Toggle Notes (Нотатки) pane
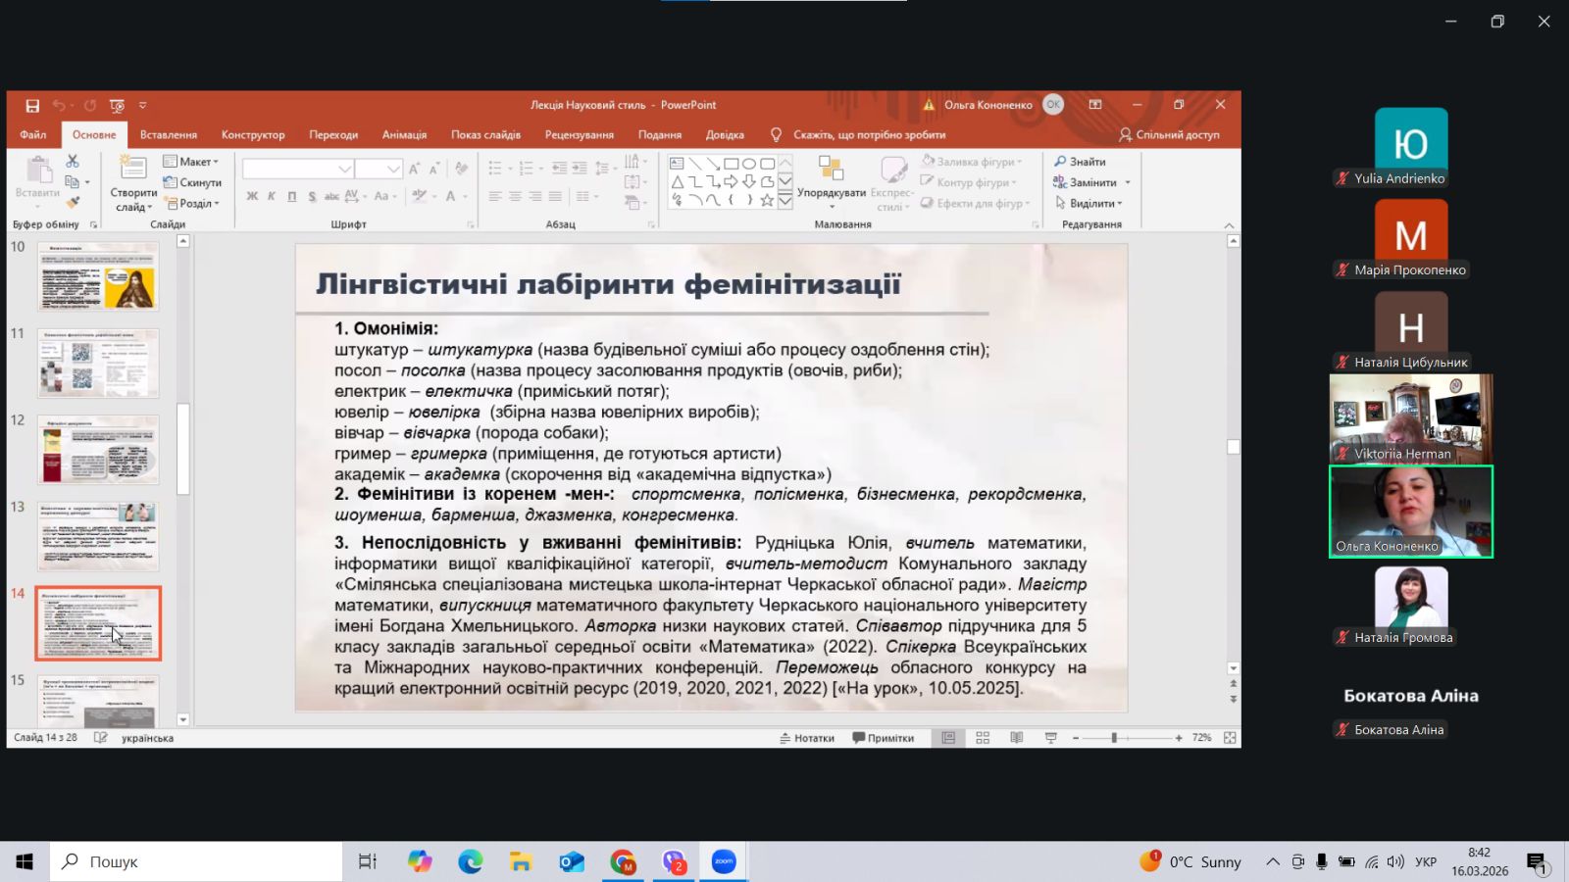1569x882 pixels. click(x=807, y=738)
